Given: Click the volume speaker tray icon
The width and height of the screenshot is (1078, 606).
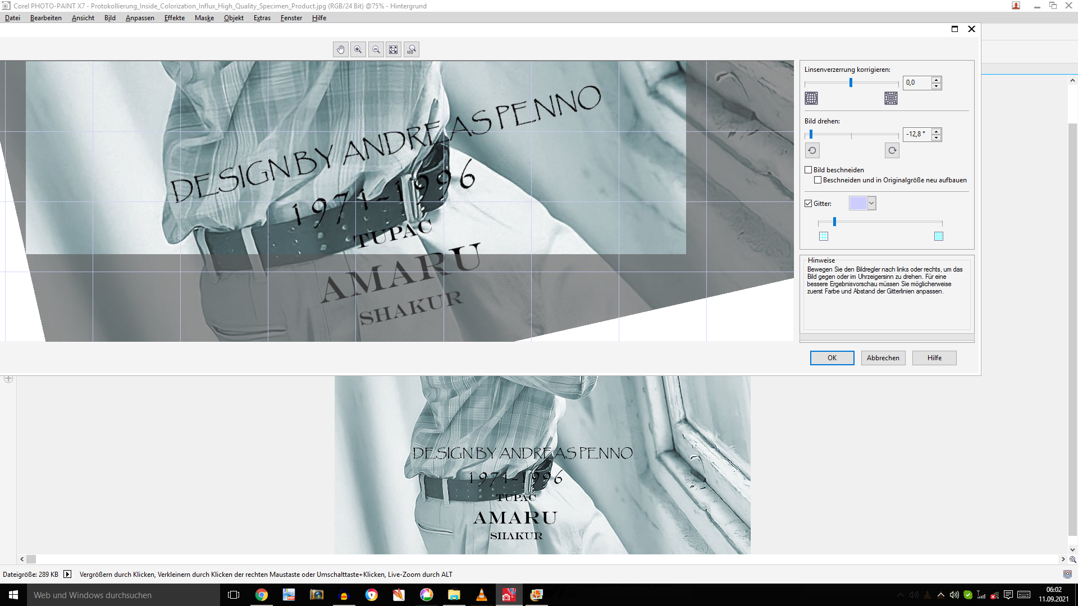Looking at the screenshot, I should tap(954, 595).
